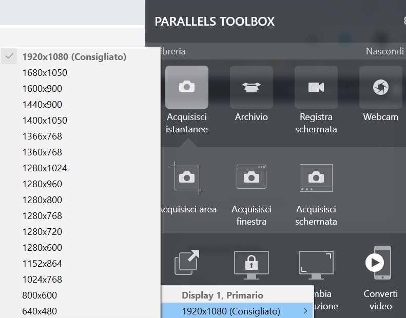406x318 pixels.
Task: Click the Display 1, Primario header
Action: pos(222,295)
